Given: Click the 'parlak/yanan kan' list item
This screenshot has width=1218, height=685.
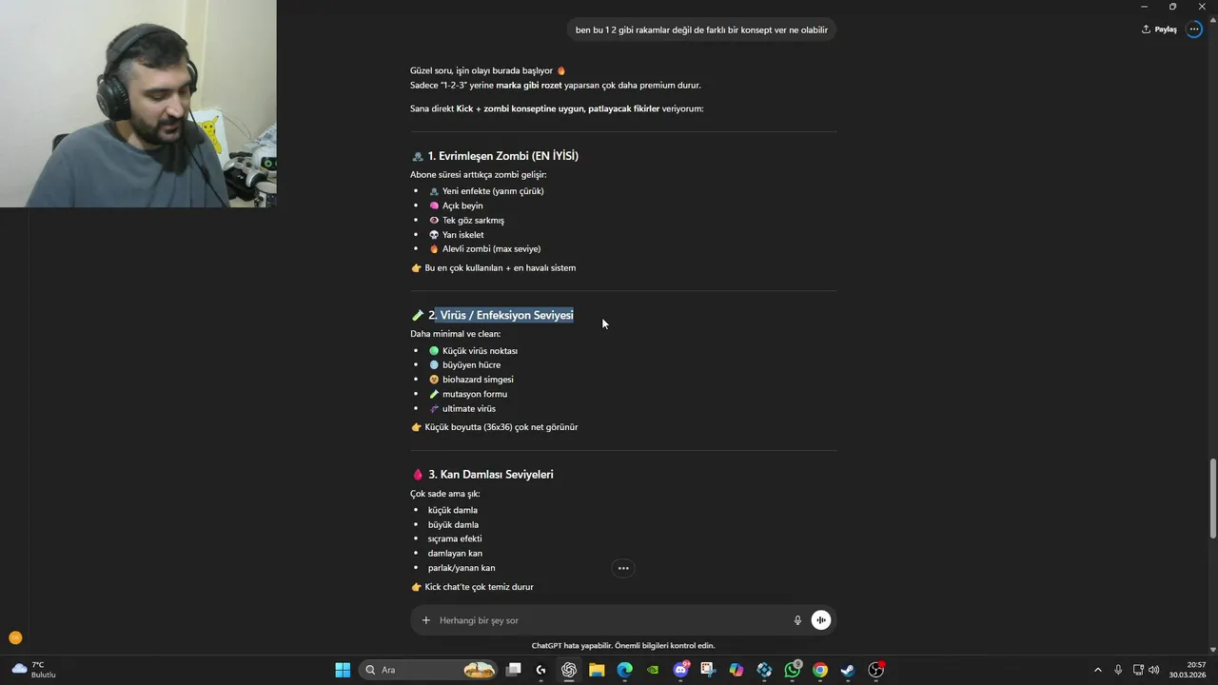Looking at the screenshot, I should tap(462, 568).
